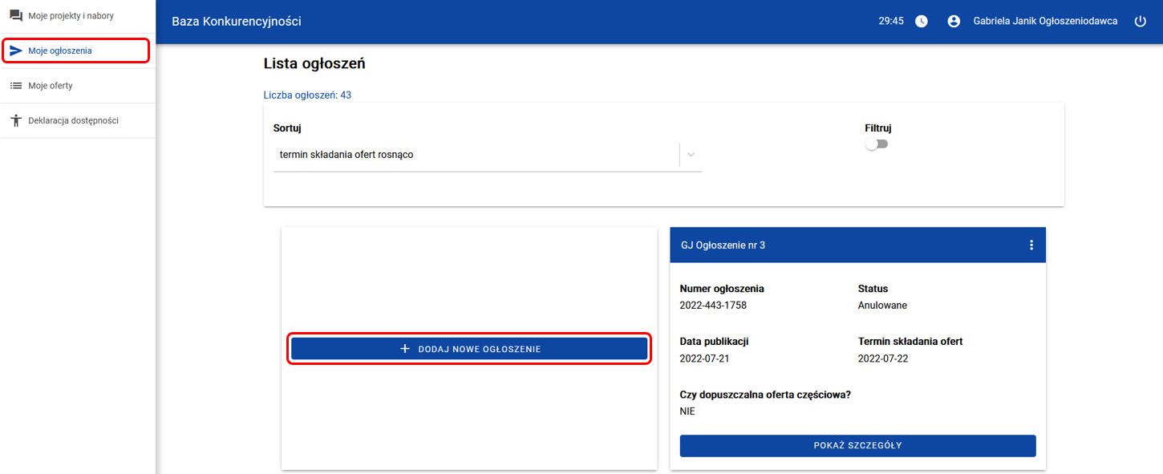Click the 'Baza Konkurencyjności' header title
1163x474 pixels.
[x=237, y=22]
